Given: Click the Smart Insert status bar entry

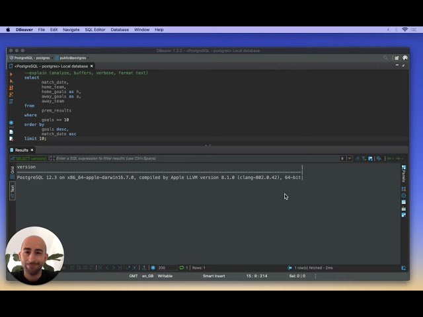Looking at the screenshot, I should coord(213,276).
